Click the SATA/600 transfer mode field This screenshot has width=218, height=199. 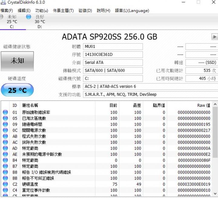click(x=113, y=70)
